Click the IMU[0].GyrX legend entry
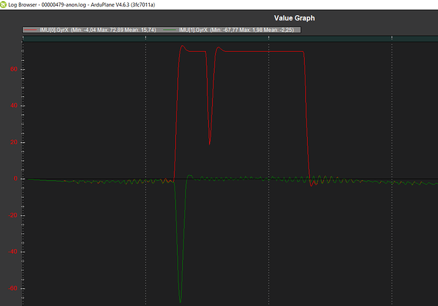The image size is (438, 306). click(x=90, y=30)
